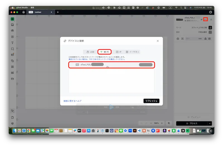
Task: Collapse the device panel with chevron arrow
Action: pos(211,19)
